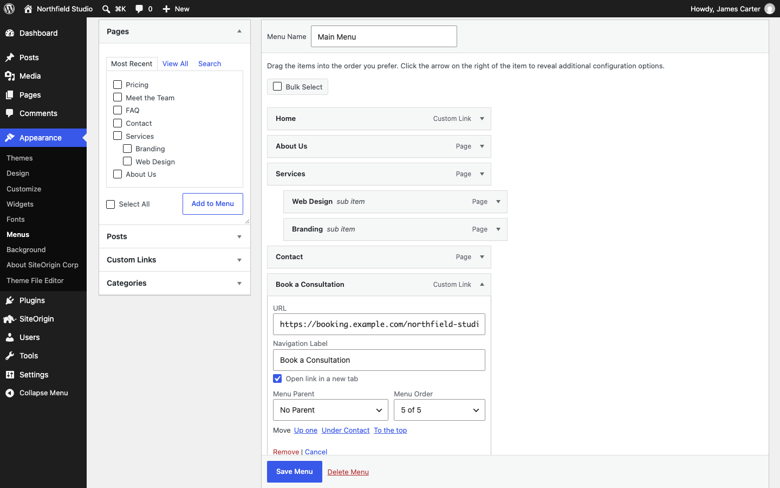Enable the Select All checkbox
The width and height of the screenshot is (780, 488).
[110, 204]
